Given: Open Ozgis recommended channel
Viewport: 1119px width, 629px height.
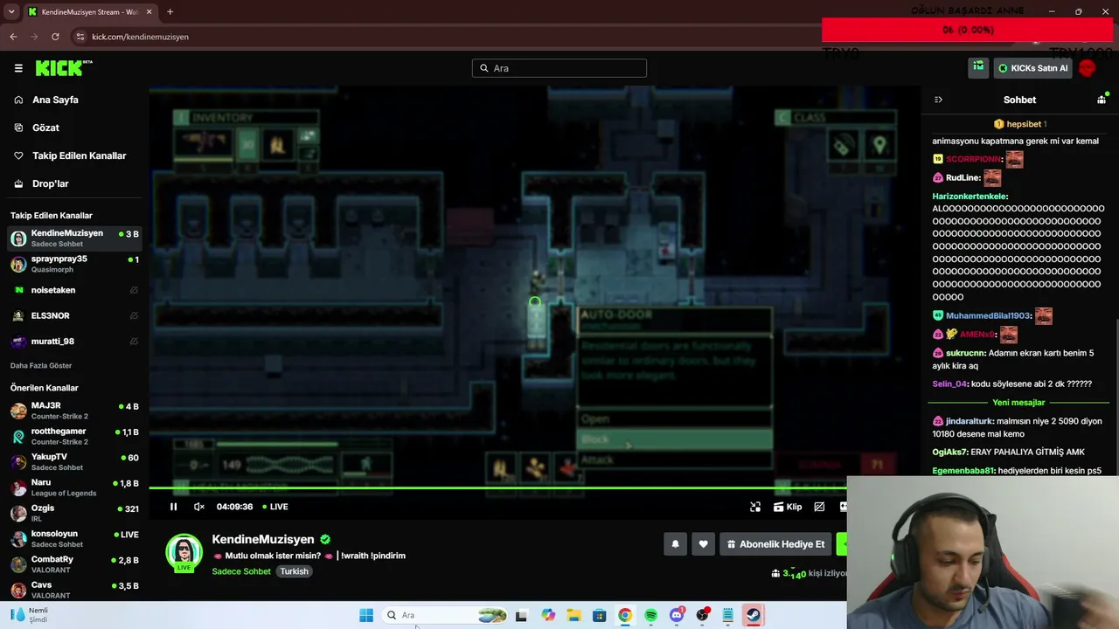Looking at the screenshot, I should point(74,513).
